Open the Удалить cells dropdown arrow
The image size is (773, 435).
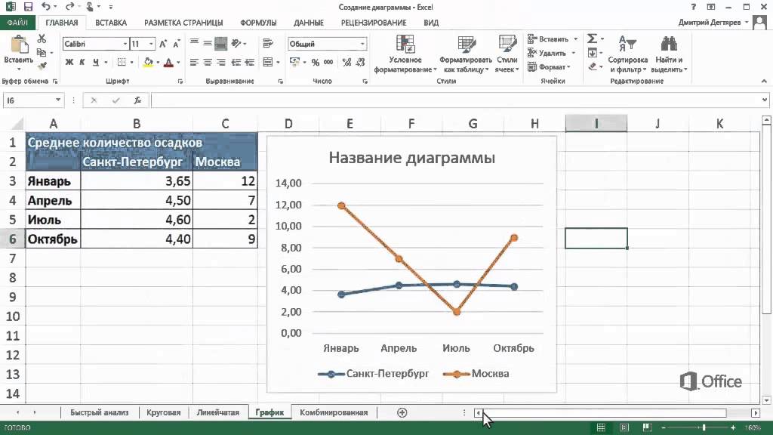(x=574, y=53)
